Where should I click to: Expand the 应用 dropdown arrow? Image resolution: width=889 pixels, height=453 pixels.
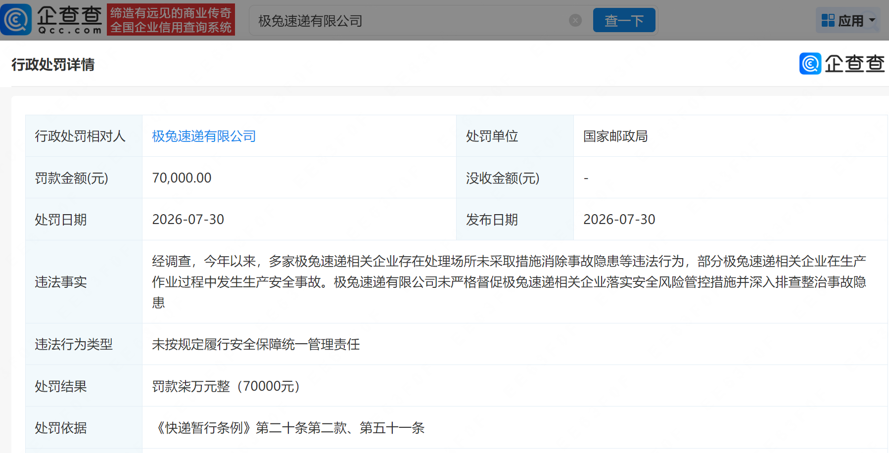tap(872, 20)
